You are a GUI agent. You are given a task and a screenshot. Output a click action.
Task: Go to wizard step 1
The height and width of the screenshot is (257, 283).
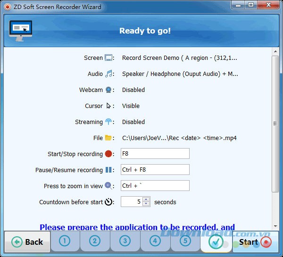[65, 241]
